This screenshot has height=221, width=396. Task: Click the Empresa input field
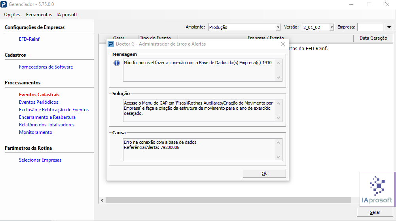(370, 27)
